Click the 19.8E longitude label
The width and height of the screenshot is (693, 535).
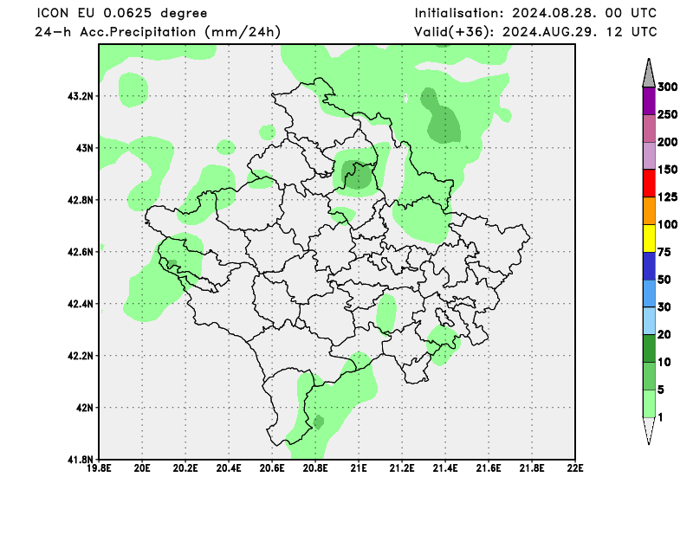click(99, 467)
